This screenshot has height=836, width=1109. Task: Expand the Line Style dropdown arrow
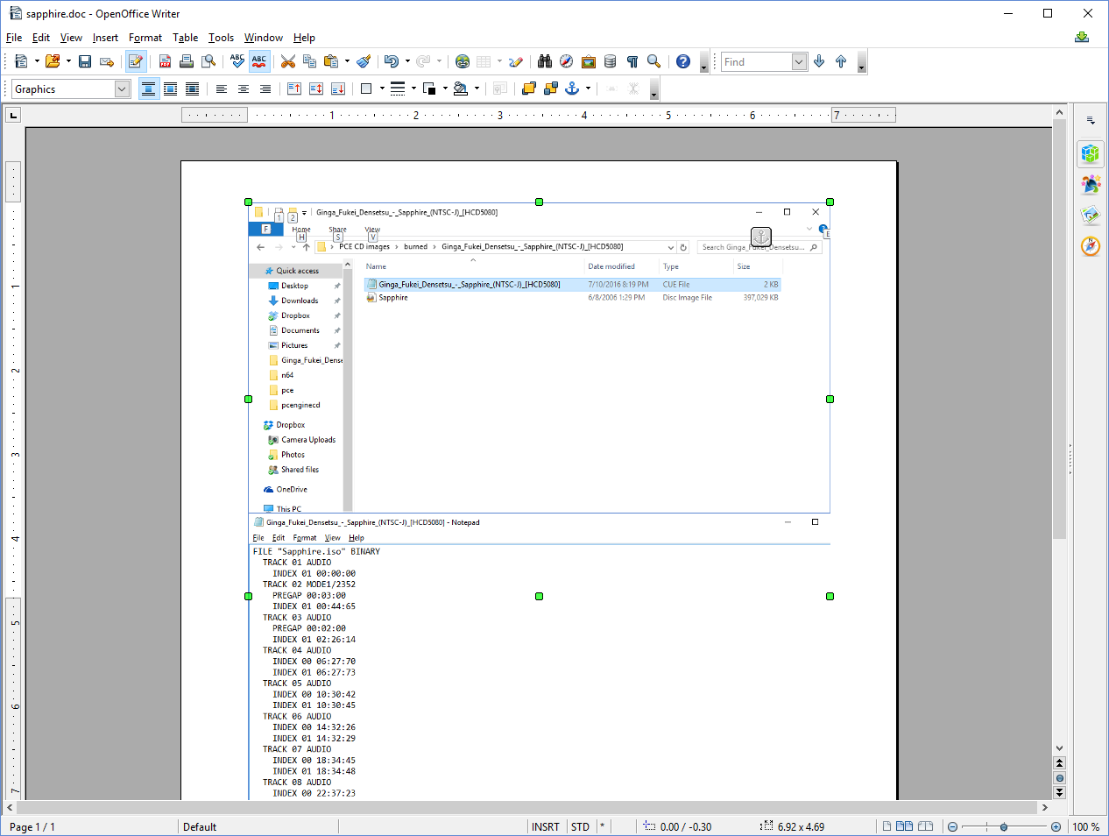[x=413, y=89]
